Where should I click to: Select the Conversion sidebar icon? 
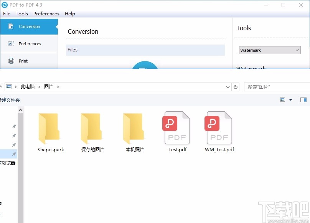10,26
